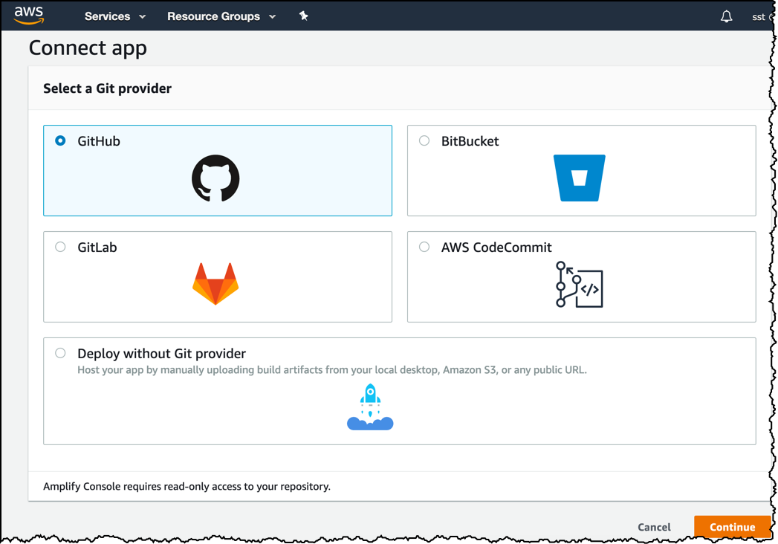
Task: Select the GitHub radio button
Action: click(x=60, y=141)
